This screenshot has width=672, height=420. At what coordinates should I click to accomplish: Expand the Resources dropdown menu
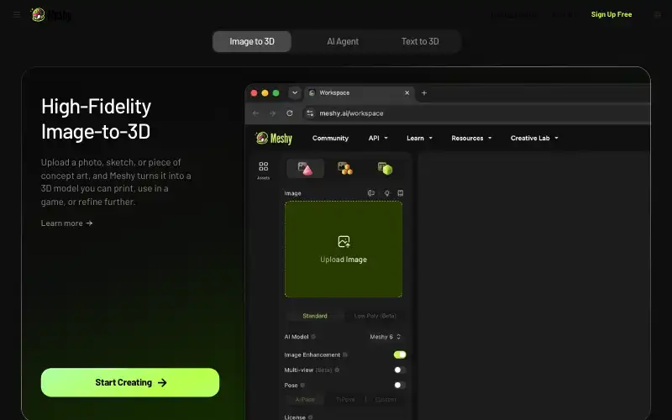coord(471,138)
